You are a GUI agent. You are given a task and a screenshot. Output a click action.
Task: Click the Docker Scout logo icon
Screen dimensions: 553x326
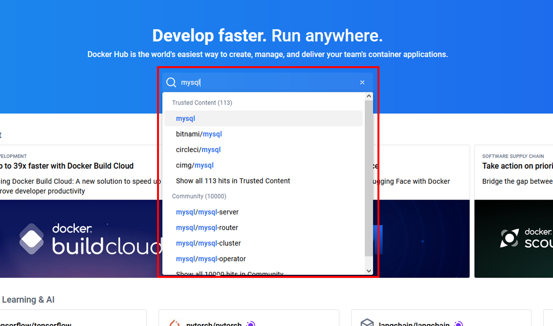(x=509, y=238)
